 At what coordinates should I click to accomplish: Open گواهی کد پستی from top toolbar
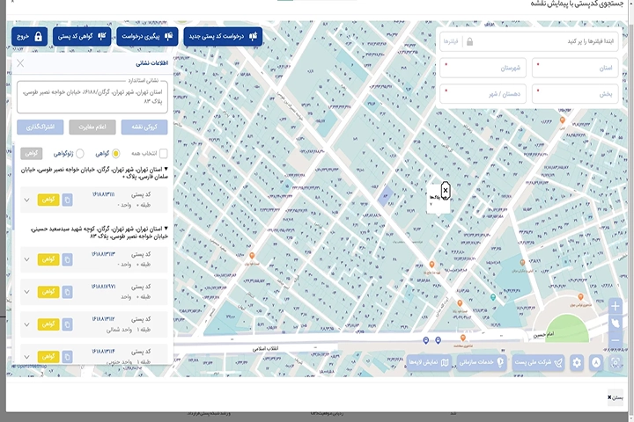pos(82,37)
